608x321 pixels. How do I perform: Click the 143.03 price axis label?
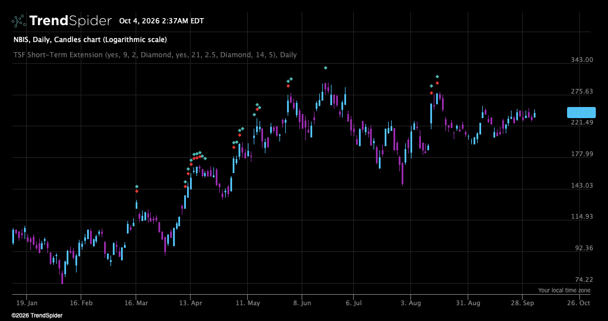point(582,185)
